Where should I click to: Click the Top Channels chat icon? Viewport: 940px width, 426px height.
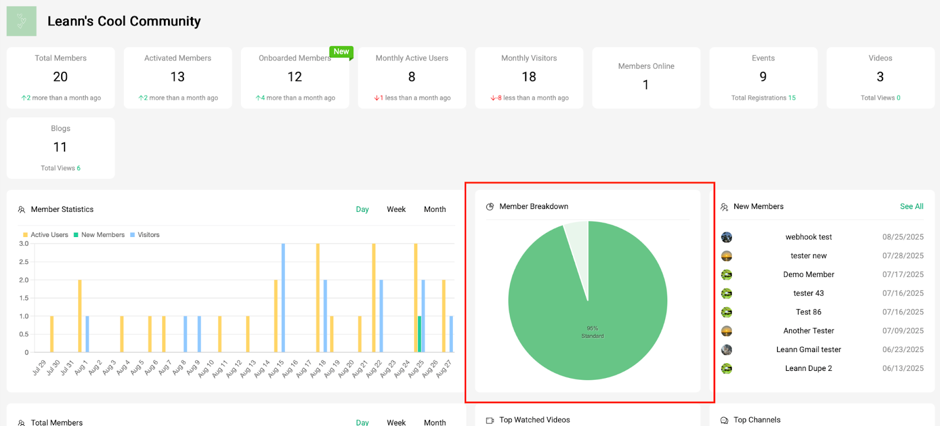[724, 420]
